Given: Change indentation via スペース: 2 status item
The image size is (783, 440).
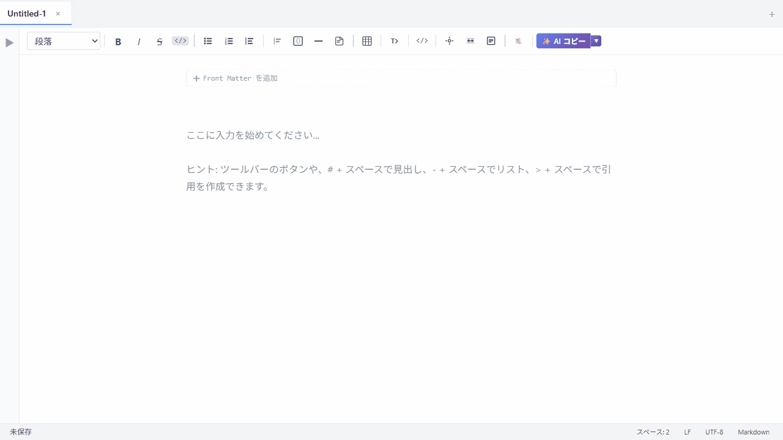Looking at the screenshot, I should pyautogui.click(x=652, y=432).
